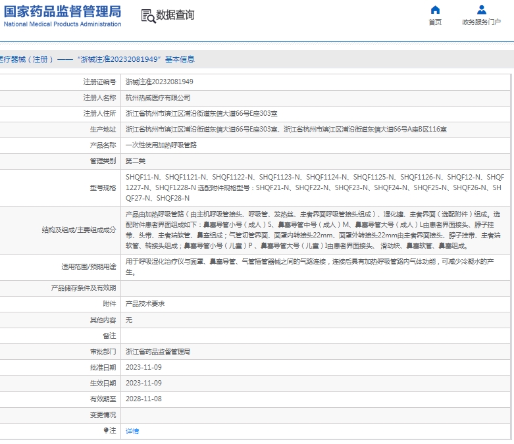
Task: Click the 数据查询 heading text
Action: (175, 15)
